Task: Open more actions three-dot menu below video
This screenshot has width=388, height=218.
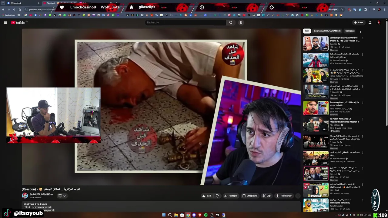Action: tap(298, 196)
